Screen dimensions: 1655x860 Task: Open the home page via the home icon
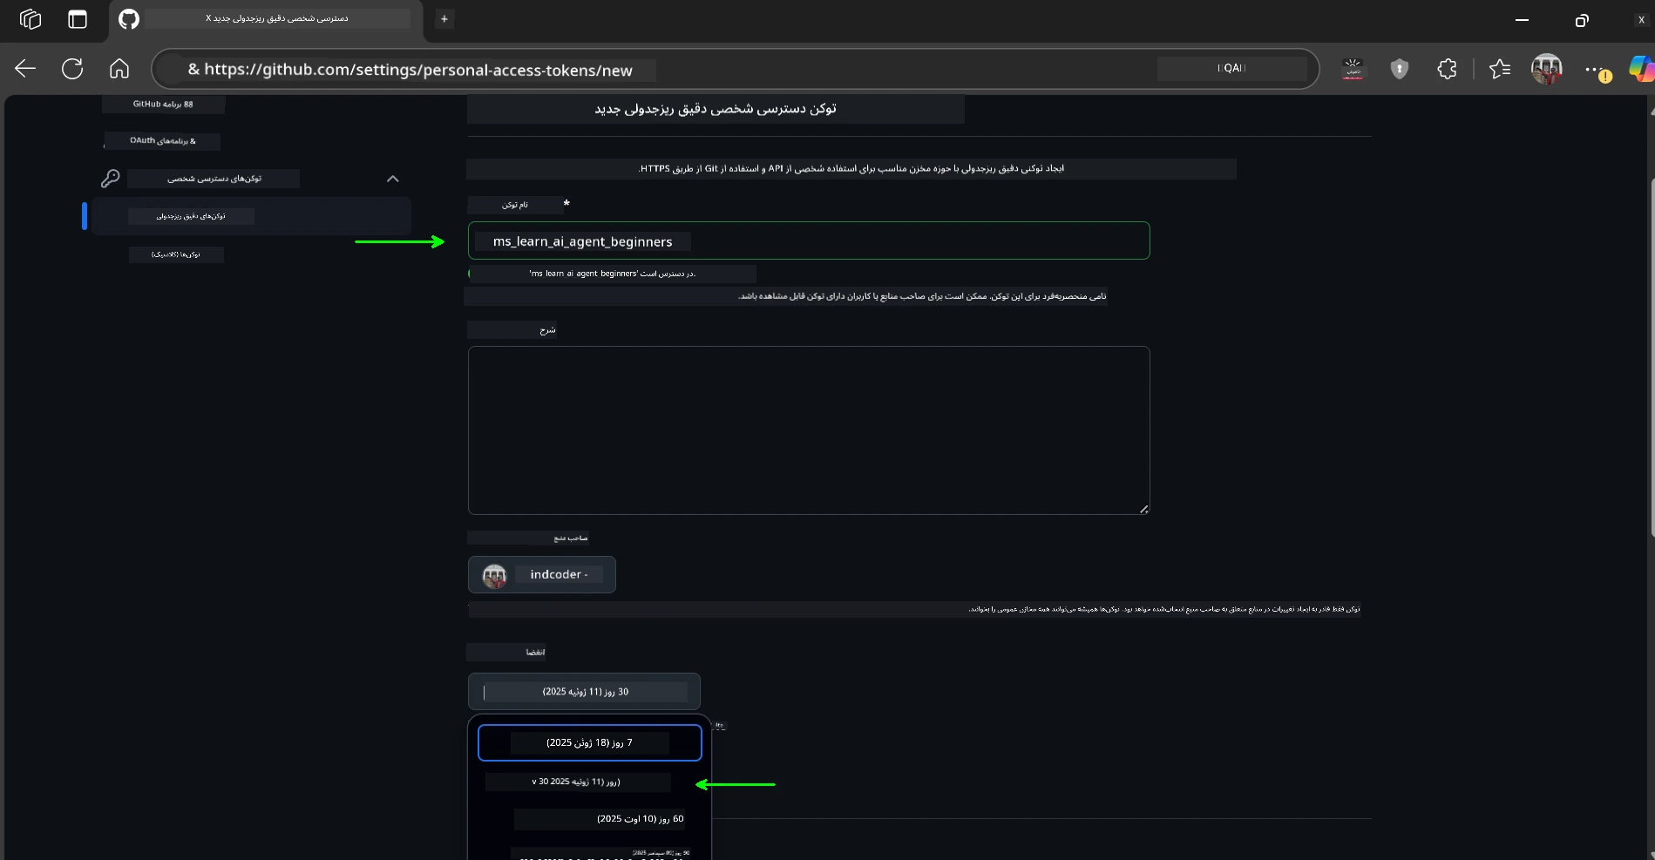[x=119, y=69]
